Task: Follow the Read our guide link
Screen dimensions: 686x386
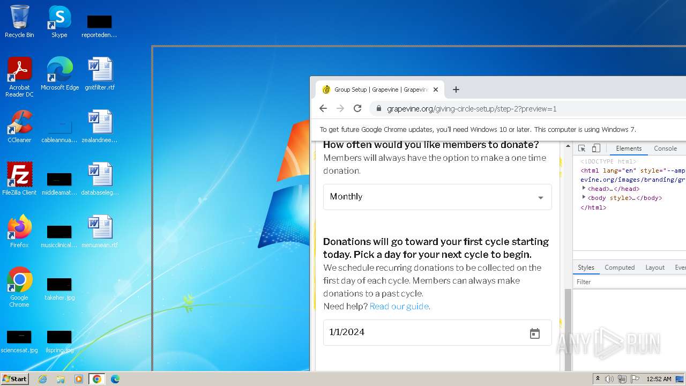Action: pos(399,306)
